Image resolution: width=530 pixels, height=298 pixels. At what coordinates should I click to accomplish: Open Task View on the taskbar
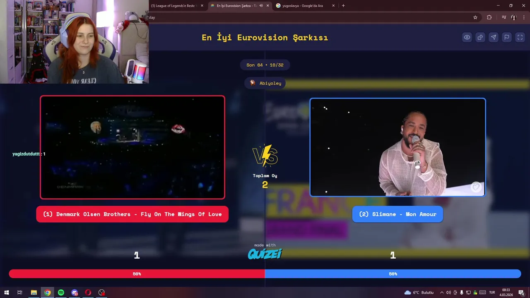19,293
